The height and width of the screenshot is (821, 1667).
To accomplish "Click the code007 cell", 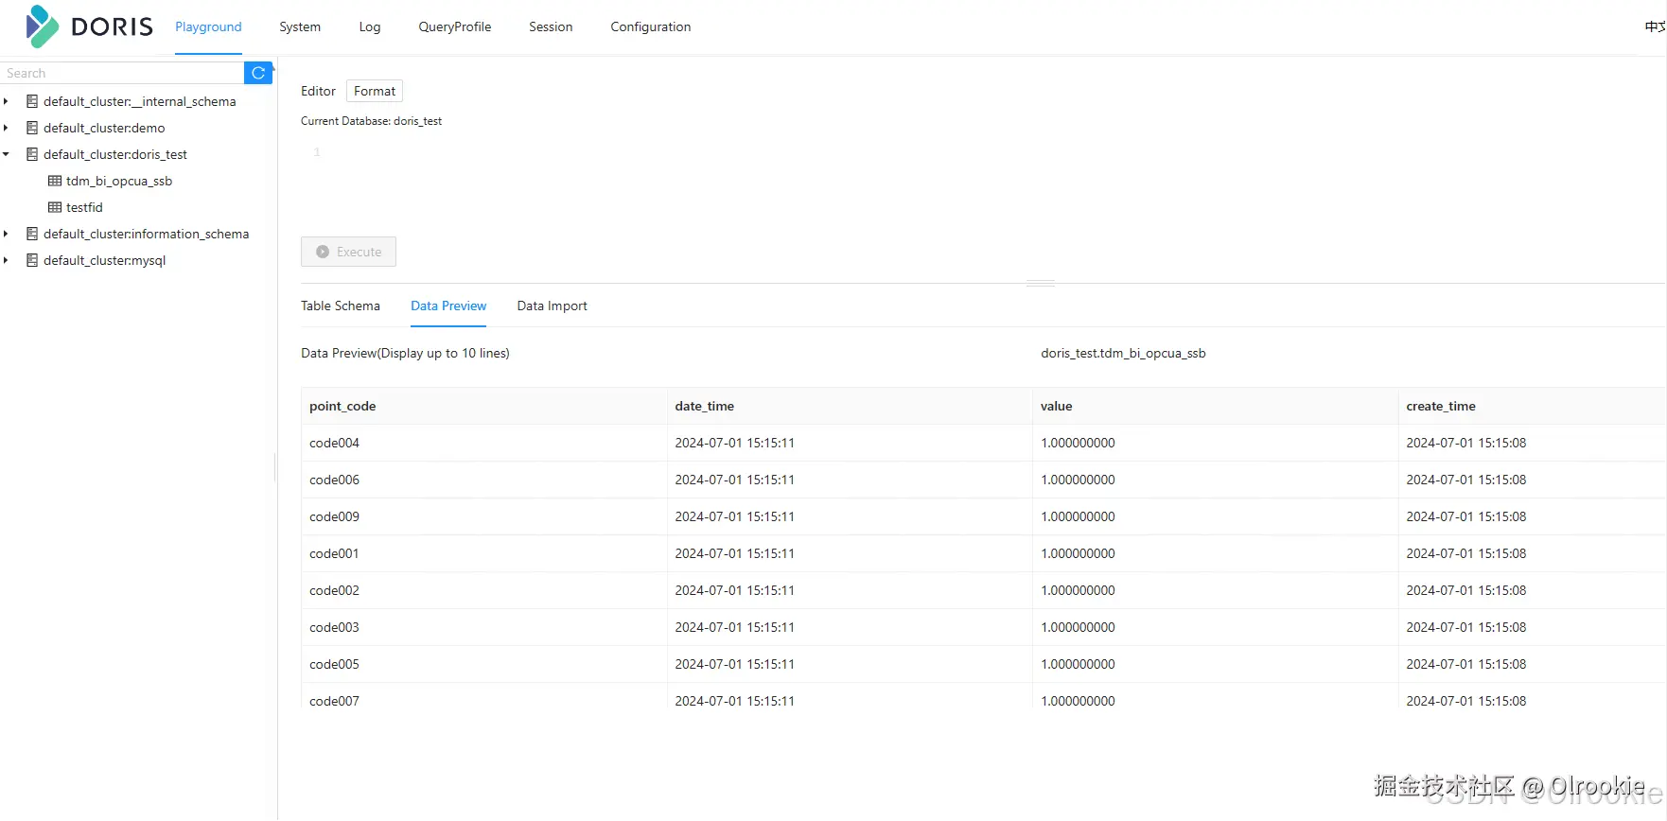I will pos(484,697).
